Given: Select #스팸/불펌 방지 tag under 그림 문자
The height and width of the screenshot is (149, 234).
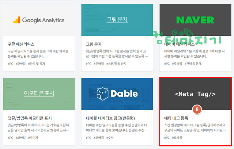Looking at the screenshot, I should 116,64.
